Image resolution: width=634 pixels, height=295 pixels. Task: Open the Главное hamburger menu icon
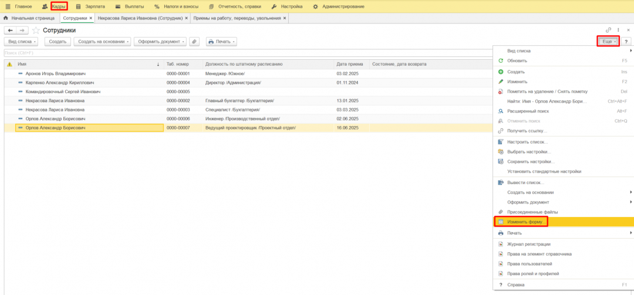pos(8,6)
